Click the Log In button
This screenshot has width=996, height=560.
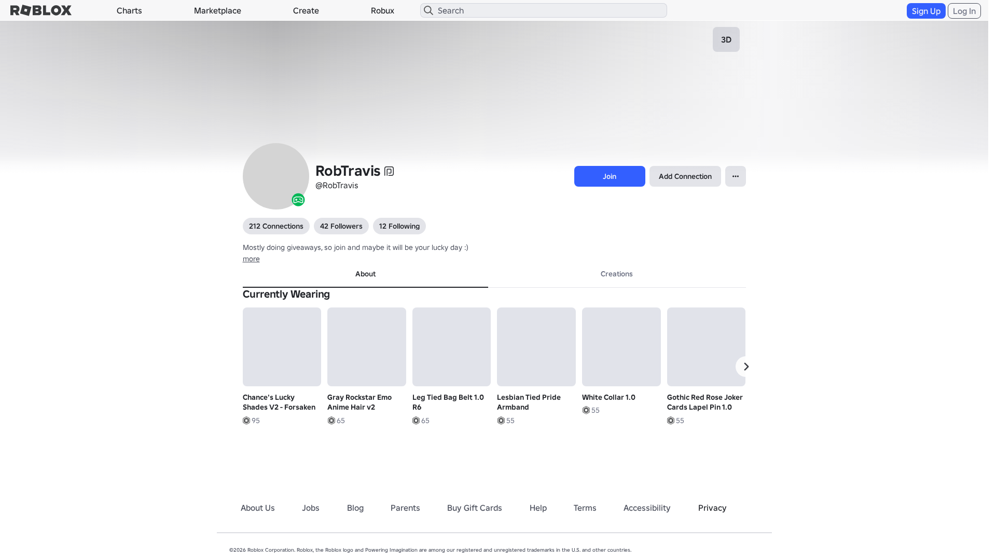coord(964,11)
